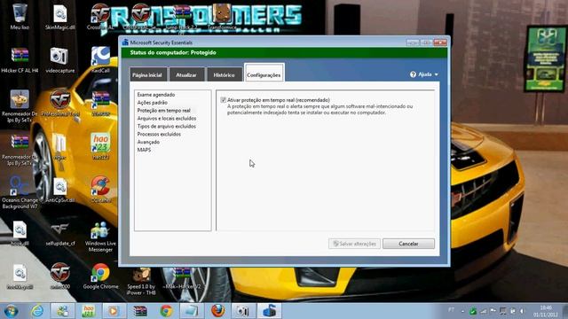The image size is (568, 319).
Task: Open Firefox from the taskbar
Action: [x=217, y=311]
